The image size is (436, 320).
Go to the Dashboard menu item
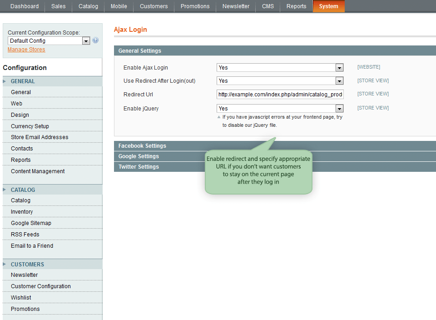pos(25,6)
